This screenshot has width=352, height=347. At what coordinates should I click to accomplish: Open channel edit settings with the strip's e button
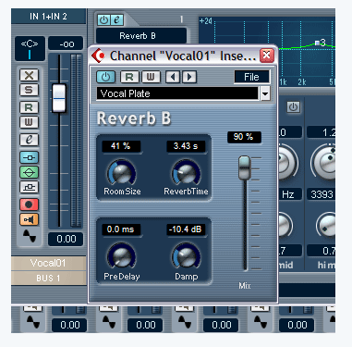[x=29, y=140]
